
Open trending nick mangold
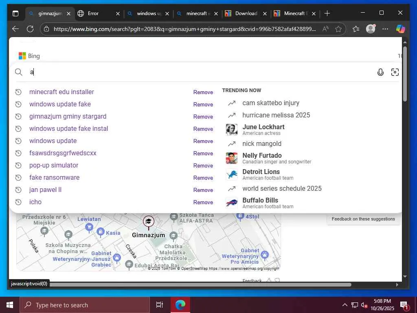pyautogui.click(x=262, y=144)
